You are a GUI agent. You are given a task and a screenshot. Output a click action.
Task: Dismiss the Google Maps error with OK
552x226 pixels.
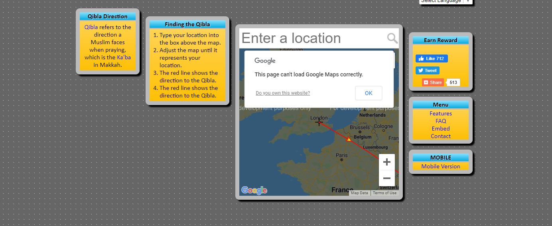[369, 93]
